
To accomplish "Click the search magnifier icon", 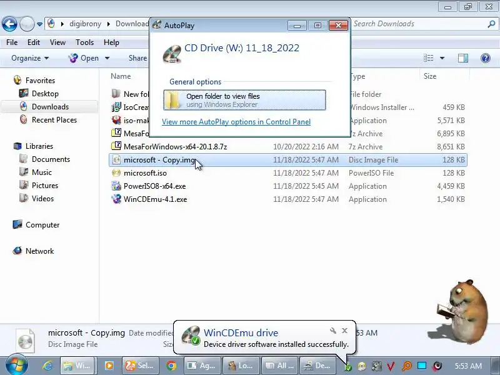I will pyautogui.click(x=491, y=24).
